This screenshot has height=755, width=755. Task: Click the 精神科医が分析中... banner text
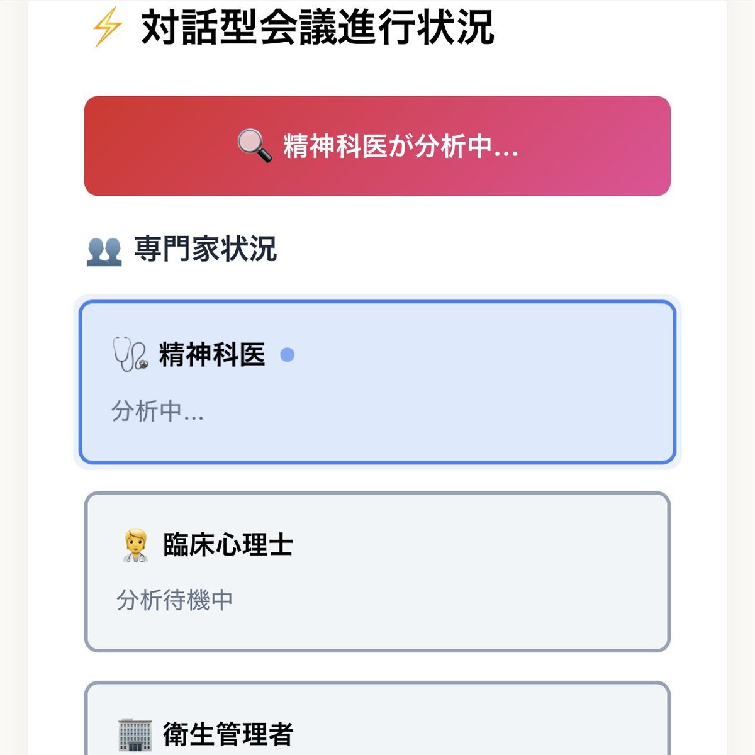401,146
